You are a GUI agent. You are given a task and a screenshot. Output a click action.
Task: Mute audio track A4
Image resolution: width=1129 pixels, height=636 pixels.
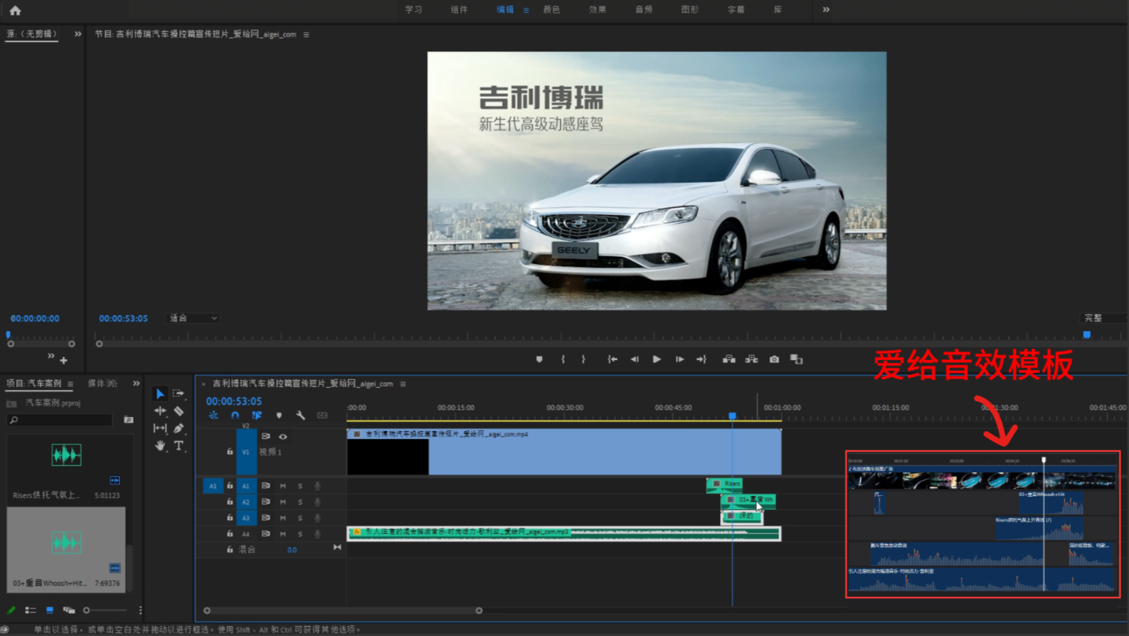pos(283,534)
